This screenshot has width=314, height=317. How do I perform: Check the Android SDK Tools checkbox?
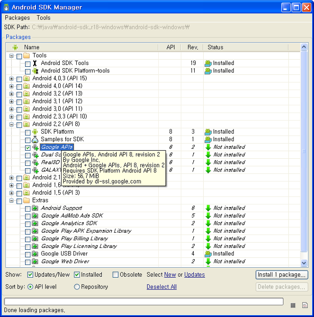[27, 64]
